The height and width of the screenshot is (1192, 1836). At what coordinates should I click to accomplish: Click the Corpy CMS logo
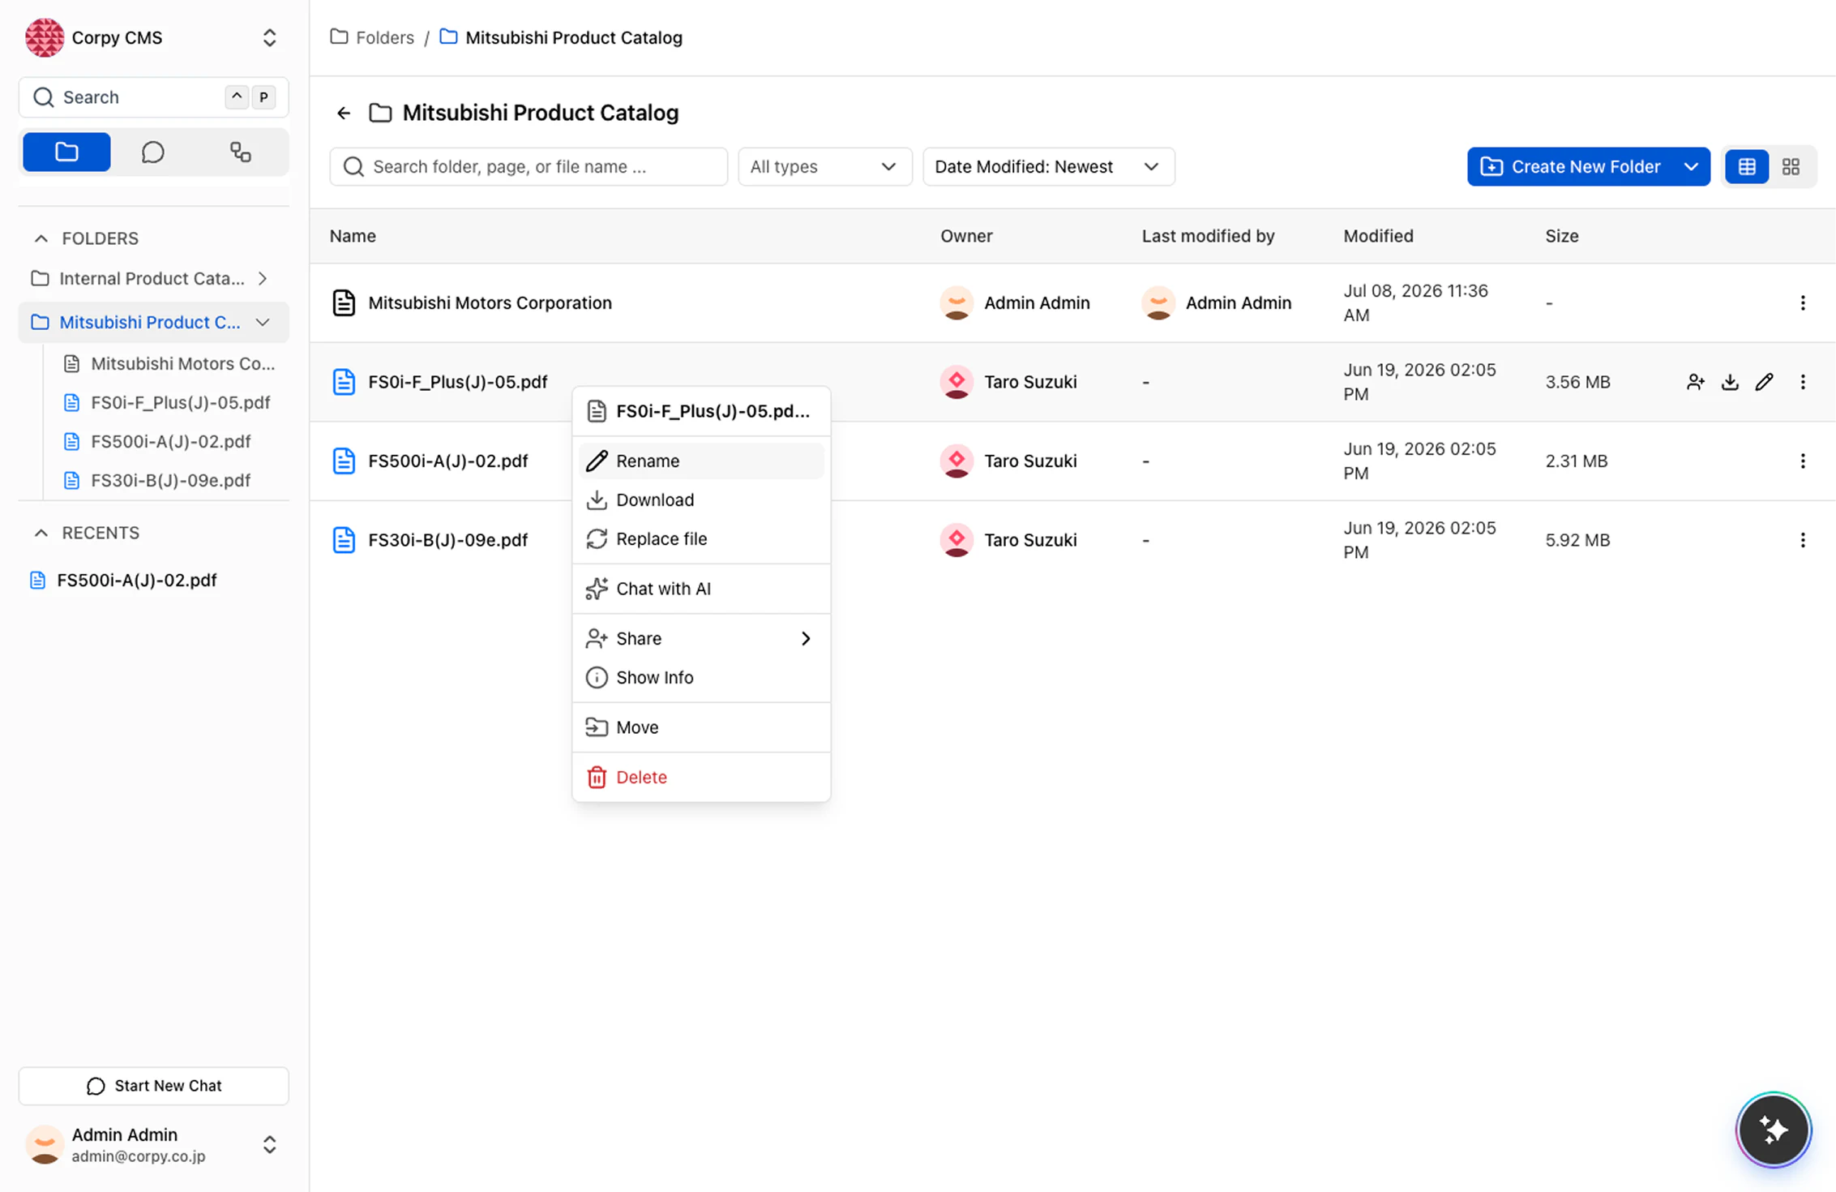pos(45,37)
